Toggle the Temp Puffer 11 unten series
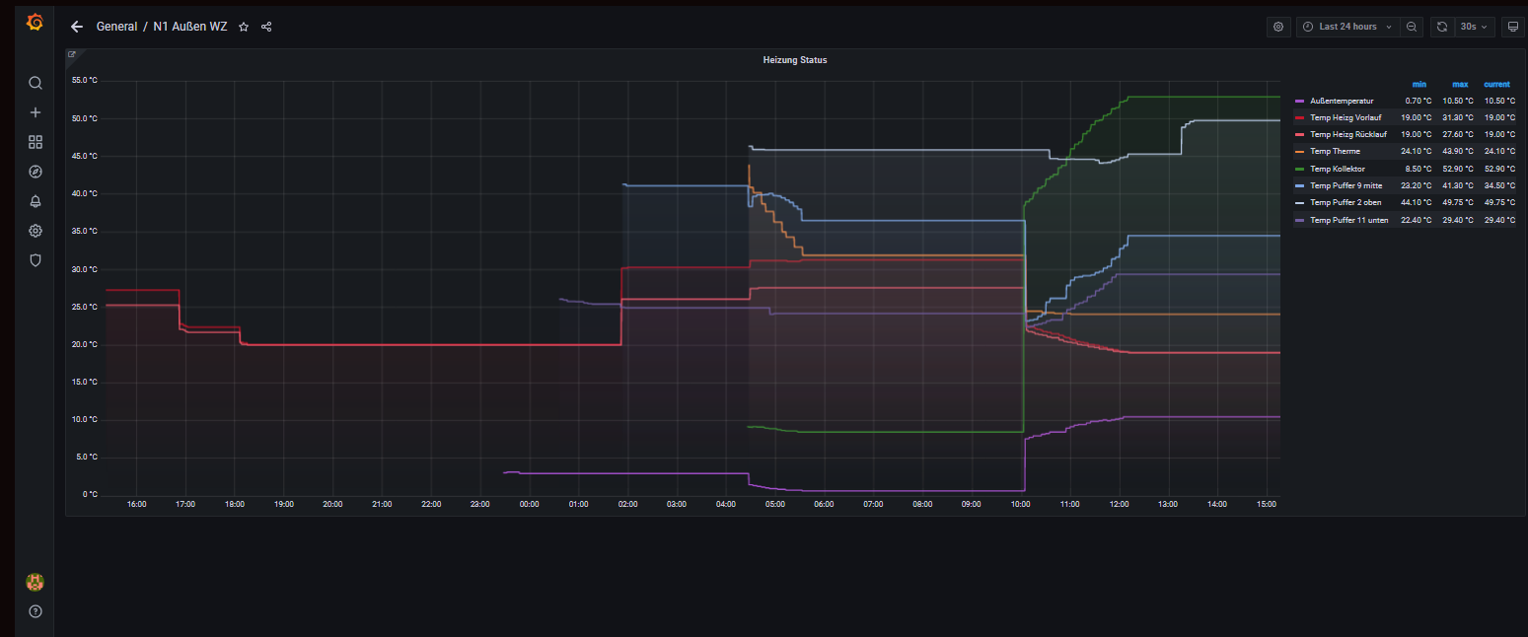 tap(1348, 220)
